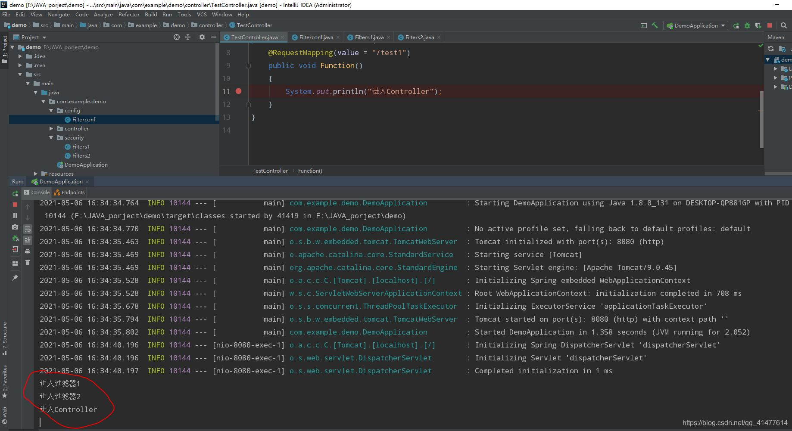
Task: Toggle the Project tool window side tab
Action: [5, 50]
